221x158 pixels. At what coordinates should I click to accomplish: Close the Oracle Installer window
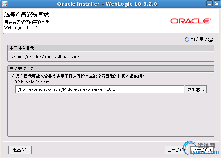click(x=217, y=4)
